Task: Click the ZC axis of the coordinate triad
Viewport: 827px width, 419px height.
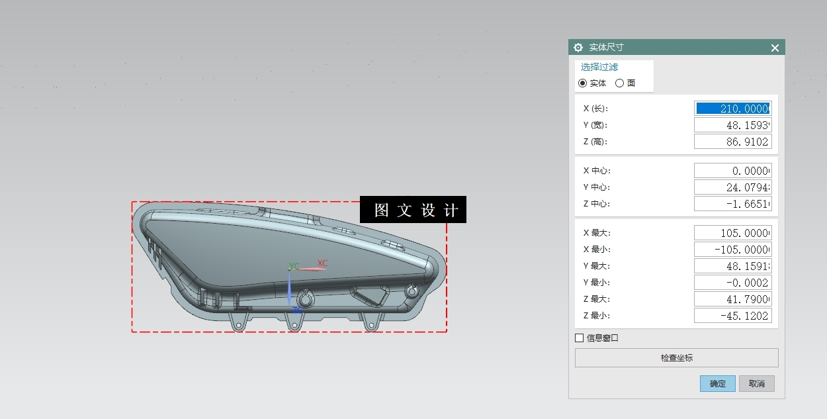Action: pos(291,291)
